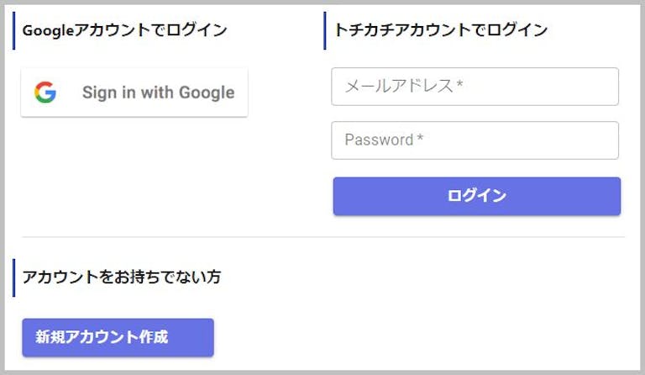
Task: Click the blue bar beside the トチカチアカウント heading
Action: pyautogui.click(x=325, y=30)
